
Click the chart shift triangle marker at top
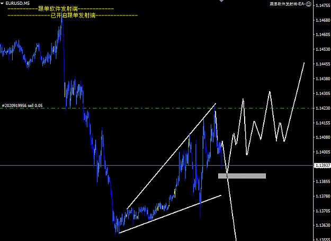(221, 1)
